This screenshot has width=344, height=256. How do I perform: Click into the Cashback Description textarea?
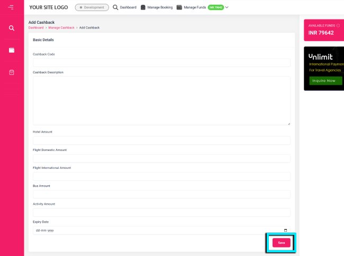(161, 100)
